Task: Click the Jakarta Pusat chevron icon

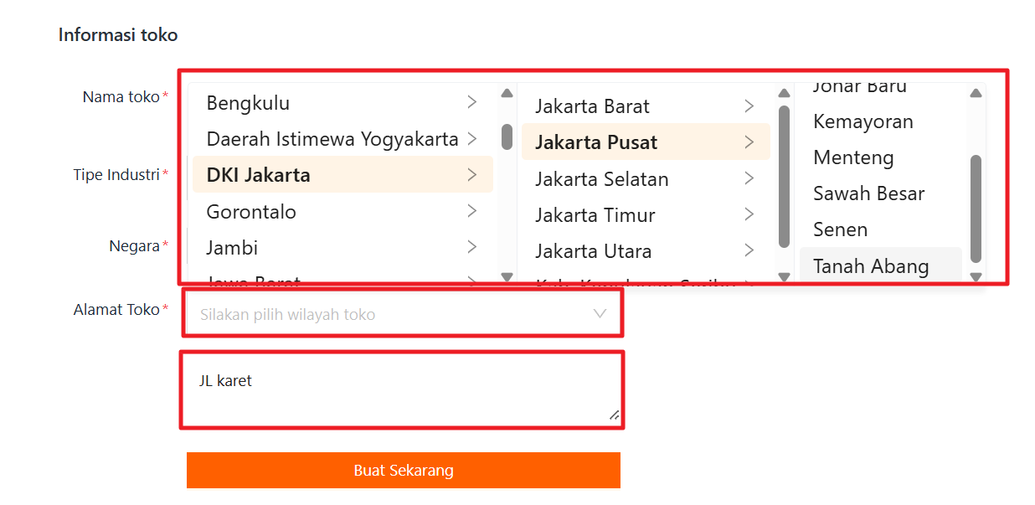Action: 749,142
